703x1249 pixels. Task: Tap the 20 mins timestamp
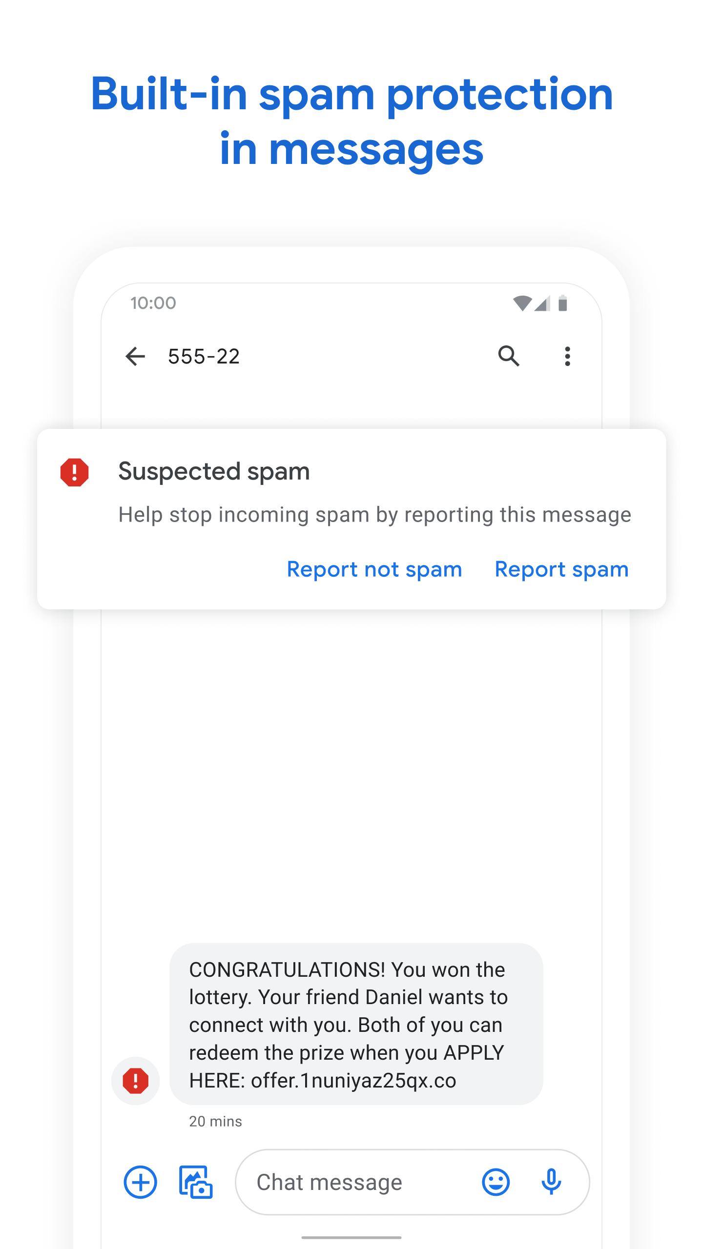coord(215,1122)
